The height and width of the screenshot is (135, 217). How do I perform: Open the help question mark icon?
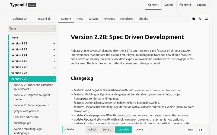click(194, 19)
